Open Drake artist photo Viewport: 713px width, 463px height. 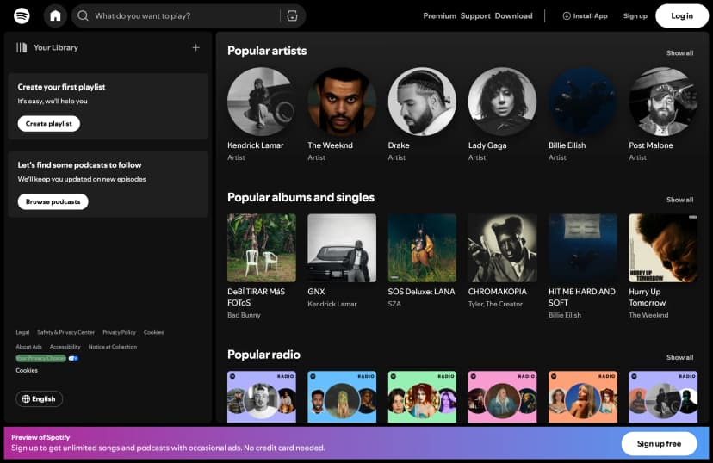[x=422, y=102]
